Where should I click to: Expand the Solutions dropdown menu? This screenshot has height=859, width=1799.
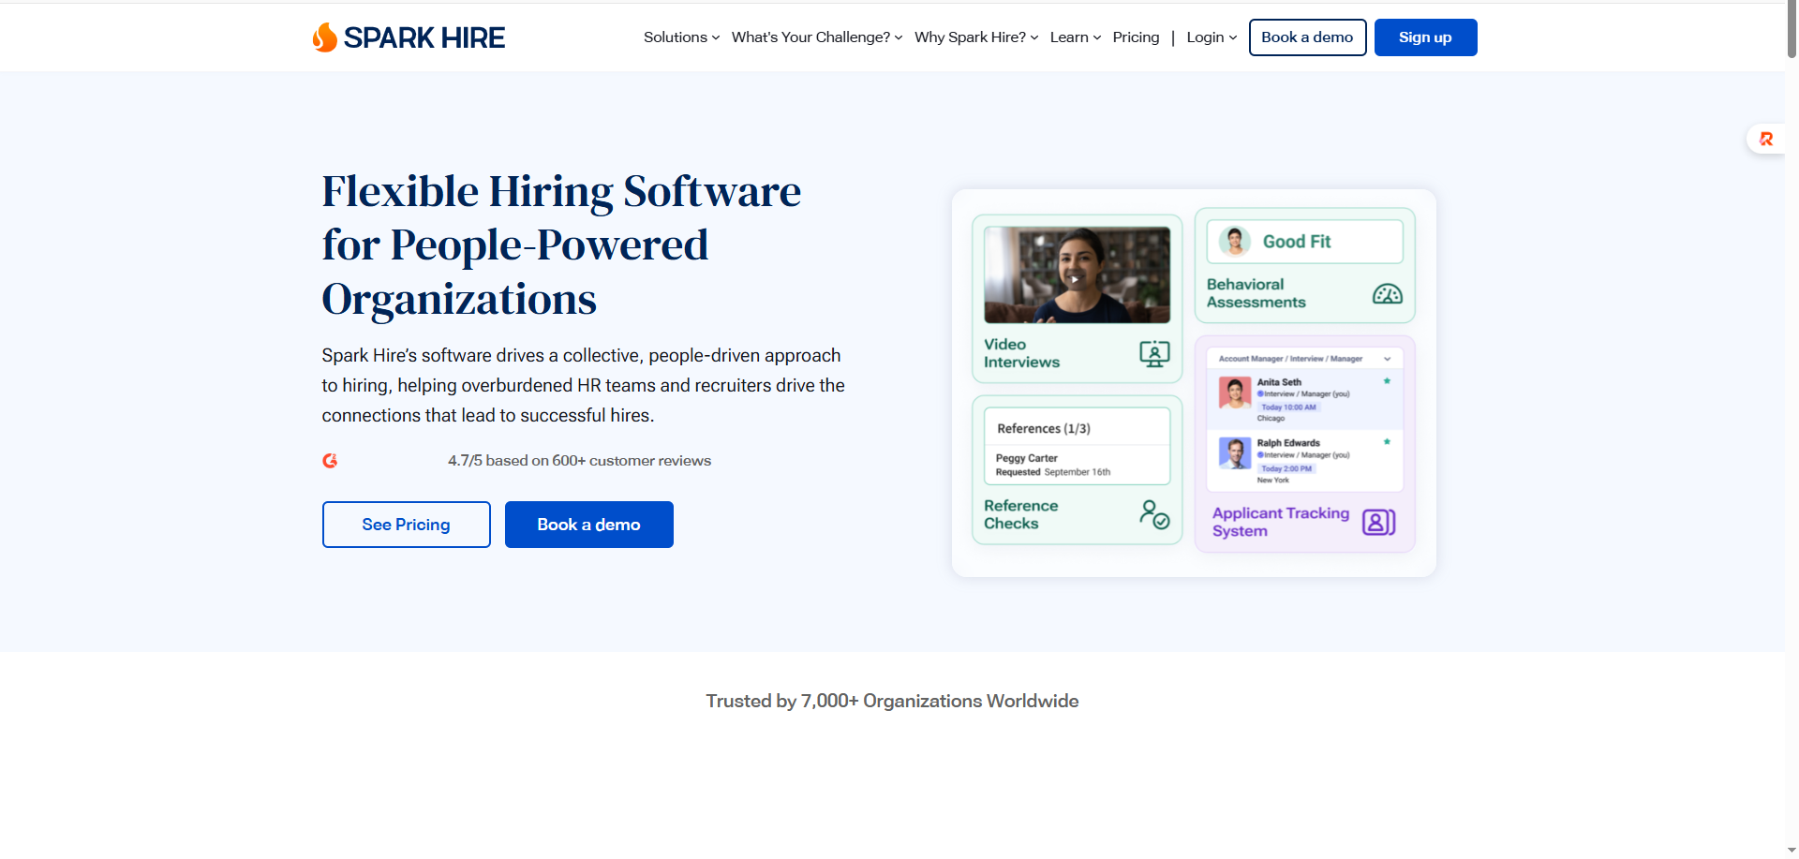point(681,37)
